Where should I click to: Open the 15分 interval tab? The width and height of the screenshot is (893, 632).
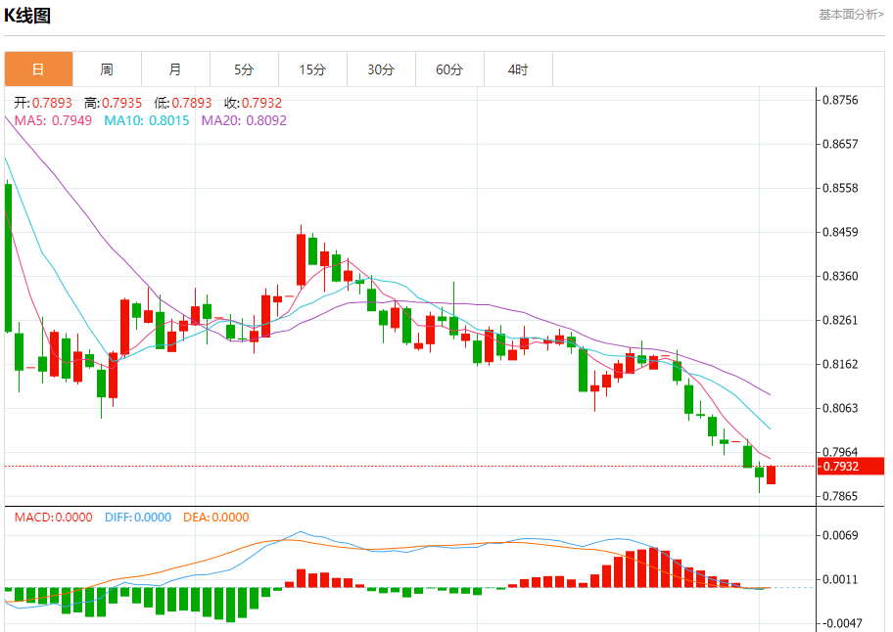pyautogui.click(x=312, y=69)
